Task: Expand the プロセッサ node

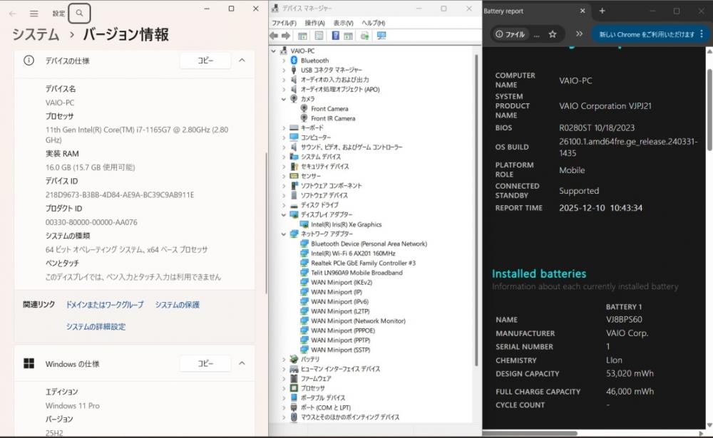Action: pyautogui.click(x=284, y=388)
